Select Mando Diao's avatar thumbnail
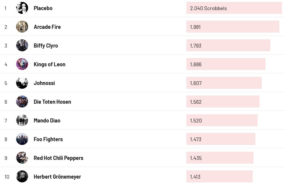285x185 pixels. (x=22, y=120)
